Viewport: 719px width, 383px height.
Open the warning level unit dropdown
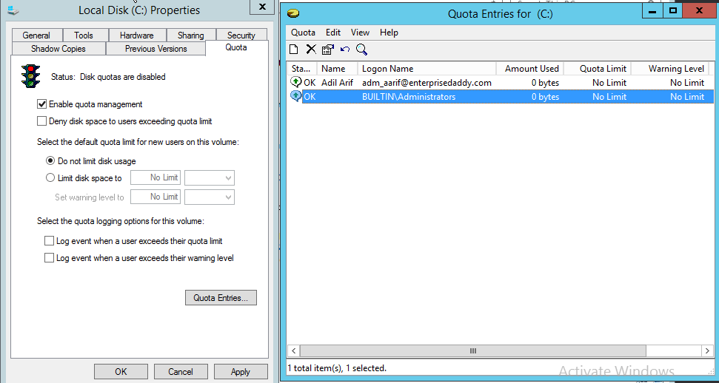coord(210,197)
